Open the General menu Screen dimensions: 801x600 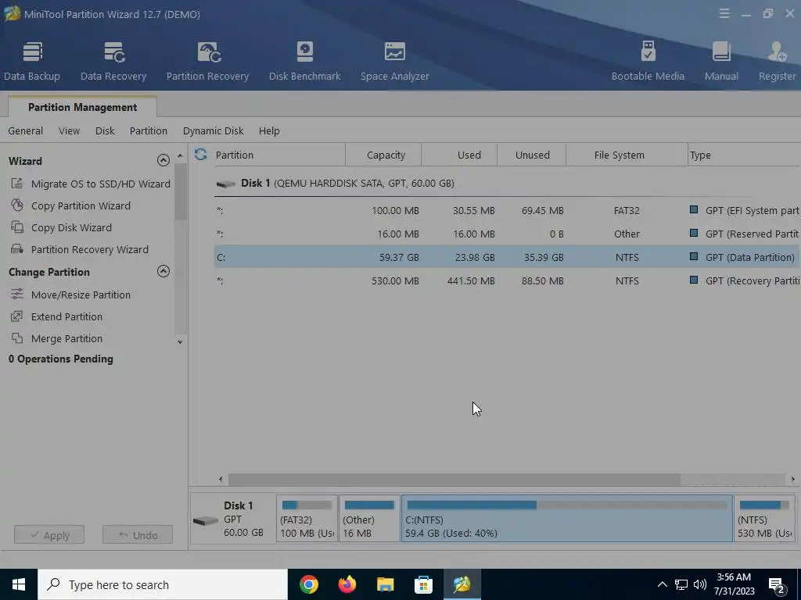(x=26, y=131)
